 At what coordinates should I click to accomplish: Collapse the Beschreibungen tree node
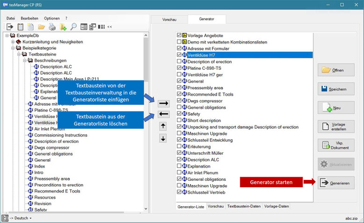[25, 60]
